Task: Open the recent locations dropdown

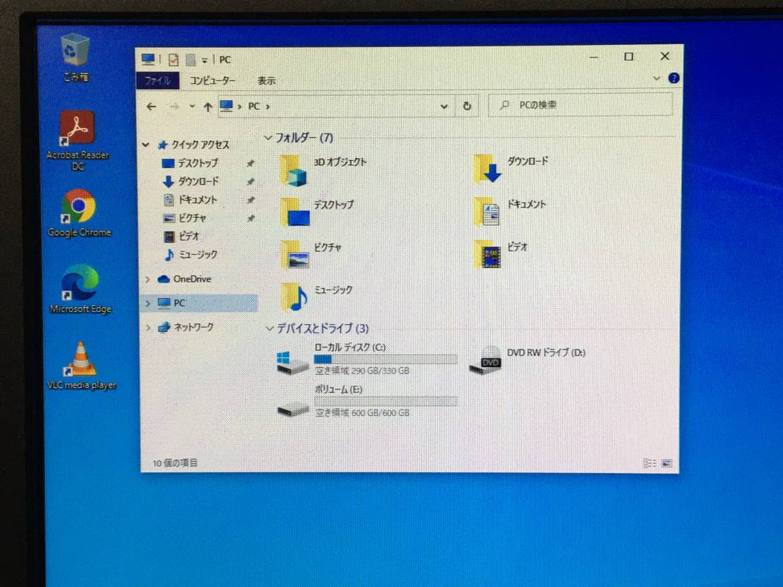Action: [192, 106]
